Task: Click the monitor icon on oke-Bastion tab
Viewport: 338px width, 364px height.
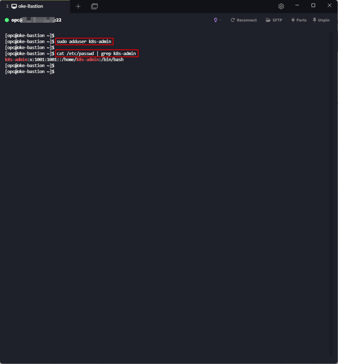Action: coord(14,6)
